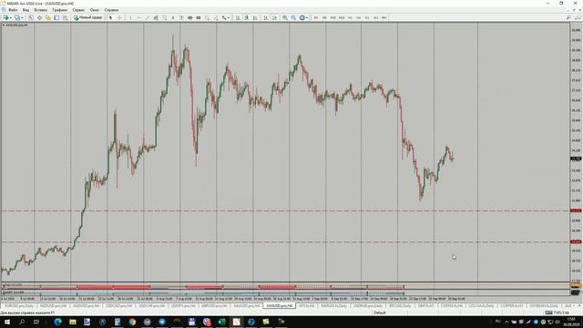583x328 pixels.
Task: Zoom out of the chart
Action: tap(293, 17)
